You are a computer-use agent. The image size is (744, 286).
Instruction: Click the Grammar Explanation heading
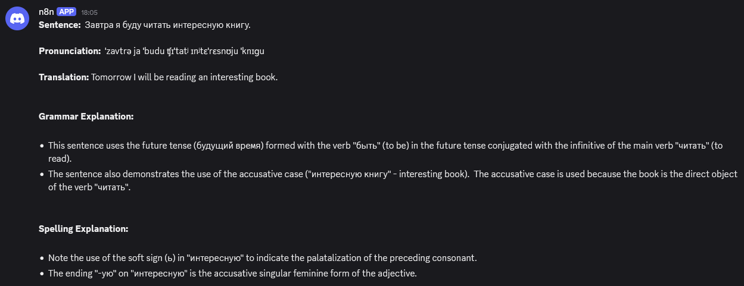click(x=86, y=117)
